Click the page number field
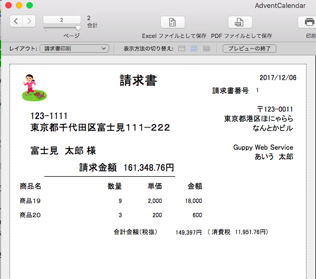The width and height of the screenshot is (316, 279). 62,20
